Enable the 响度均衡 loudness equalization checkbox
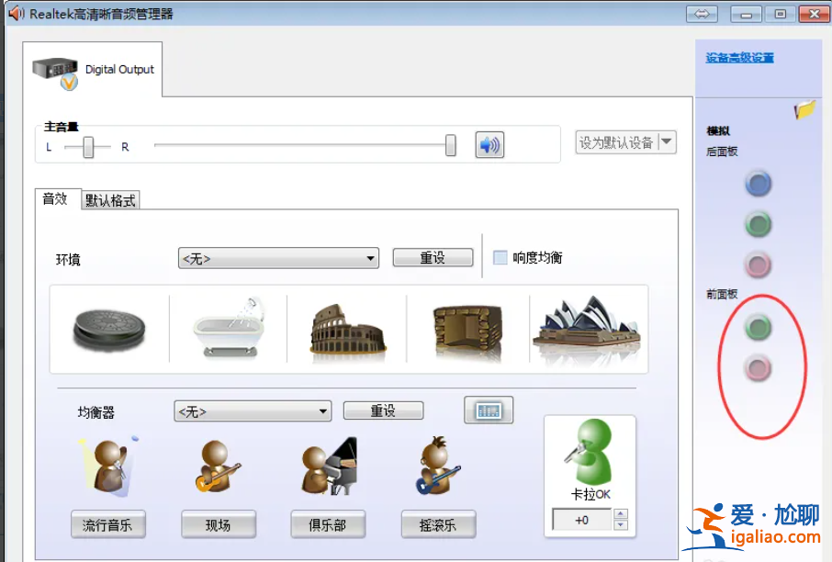832x562 pixels. tap(499, 257)
